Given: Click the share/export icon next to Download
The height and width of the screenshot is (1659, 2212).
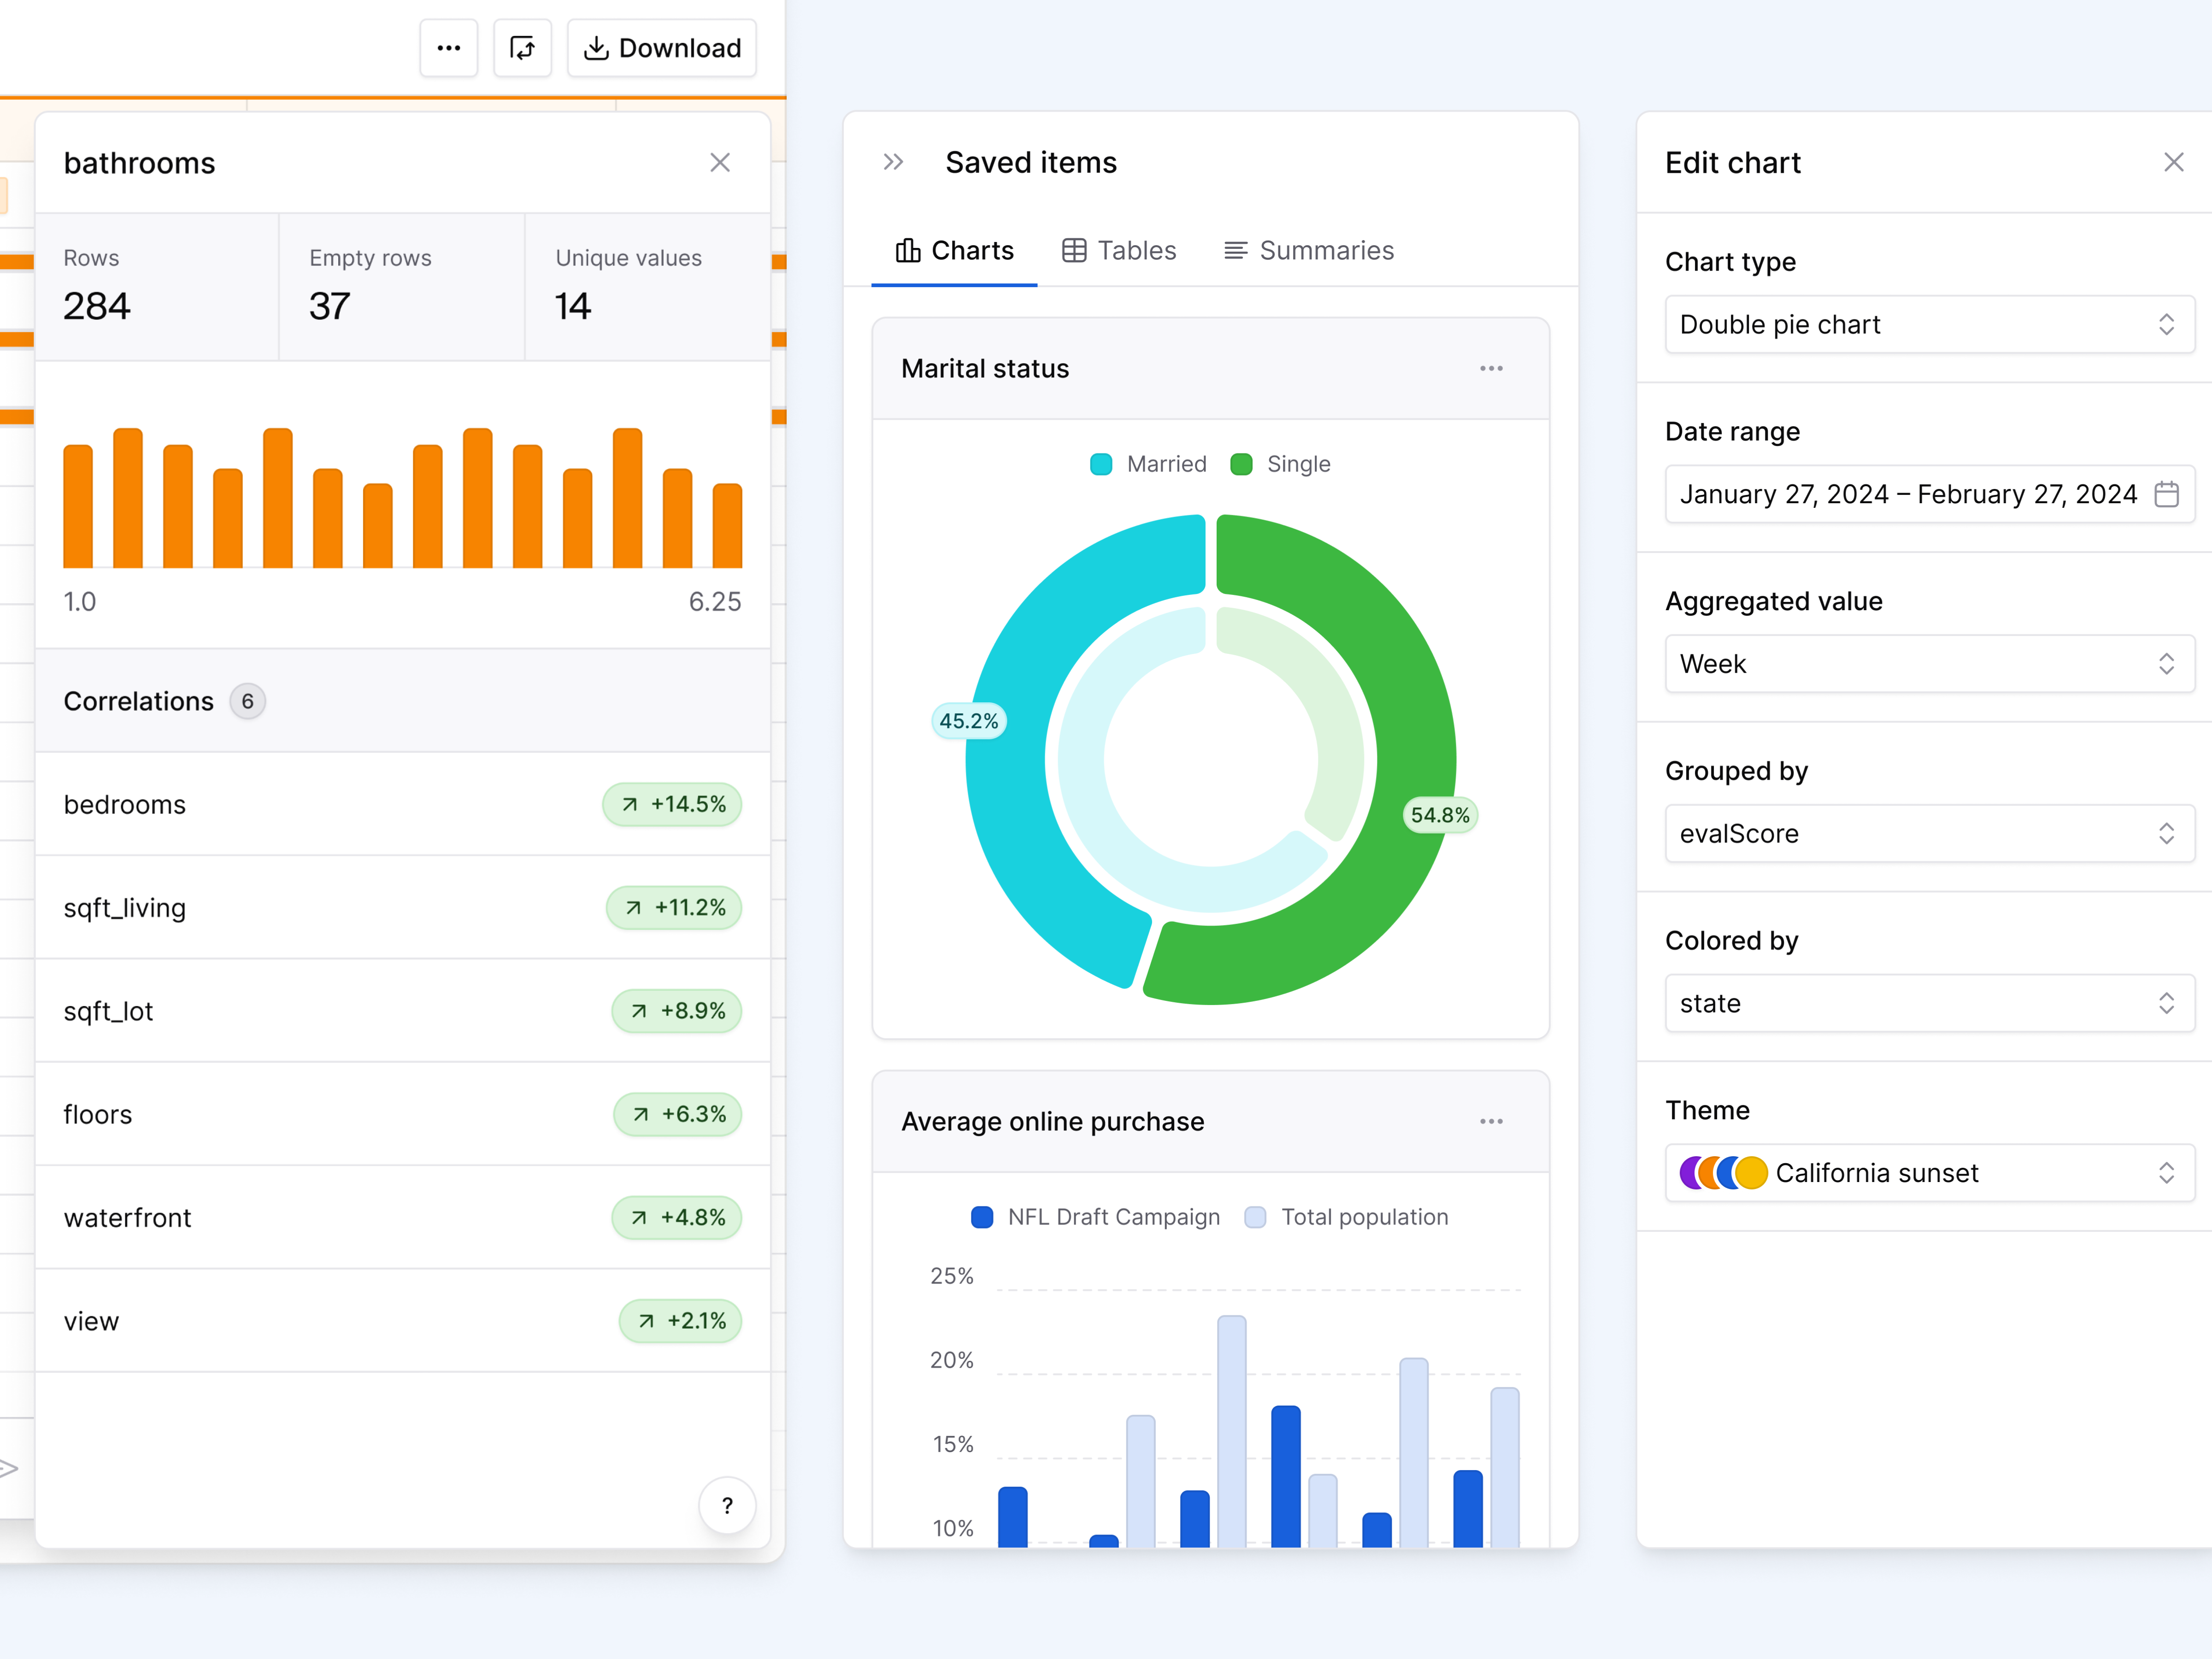Looking at the screenshot, I should (x=522, y=48).
